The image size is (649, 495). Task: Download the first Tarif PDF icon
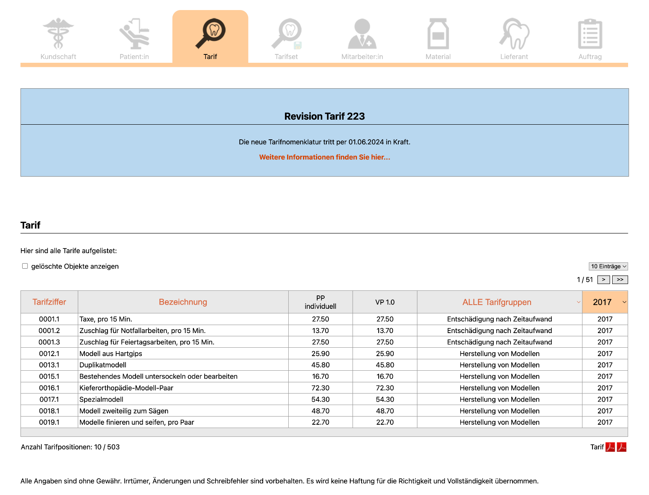[x=611, y=447]
